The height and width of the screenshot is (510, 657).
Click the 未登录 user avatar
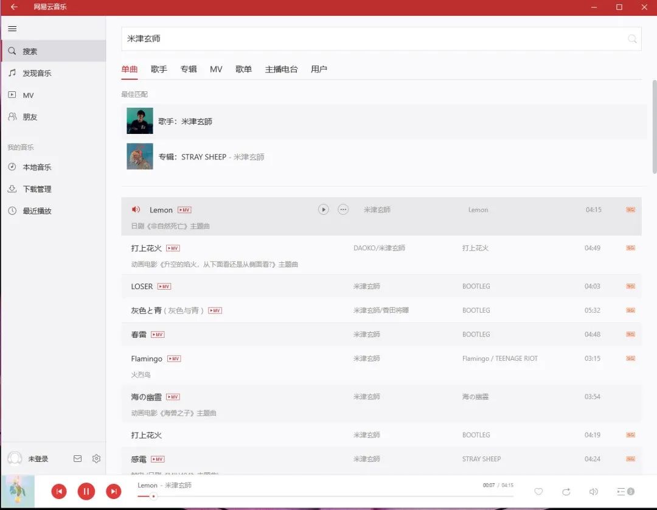[x=15, y=458]
